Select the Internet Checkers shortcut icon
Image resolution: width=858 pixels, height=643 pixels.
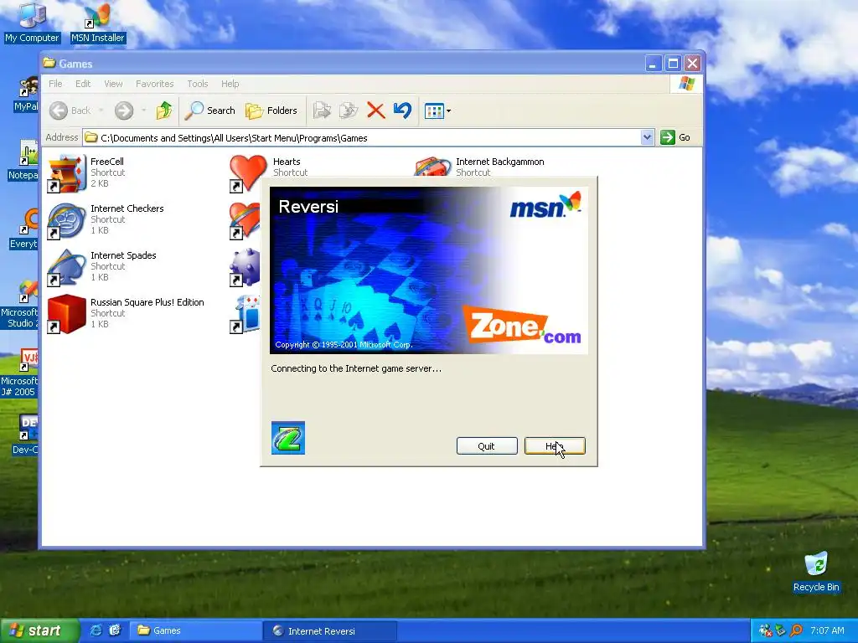[67, 220]
